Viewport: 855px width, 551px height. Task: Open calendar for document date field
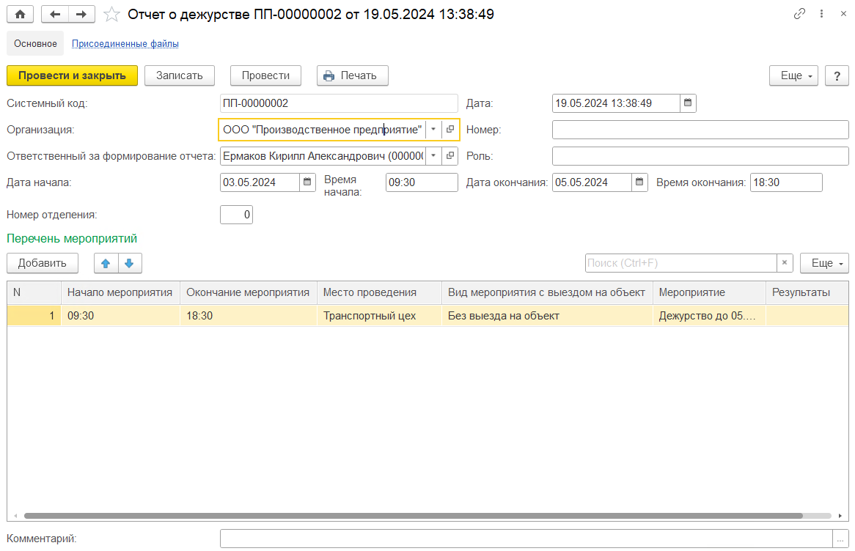[x=688, y=103]
